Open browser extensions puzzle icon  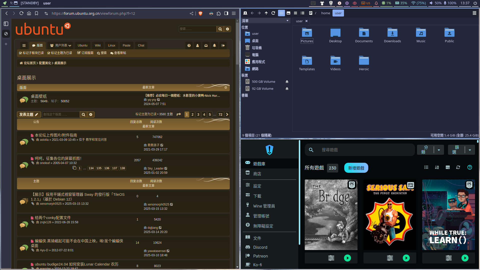pos(219,13)
